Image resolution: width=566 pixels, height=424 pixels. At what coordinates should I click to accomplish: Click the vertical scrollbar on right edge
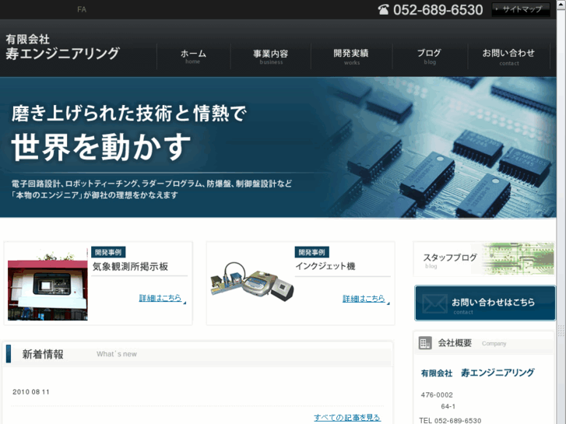(x=561, y=212)
